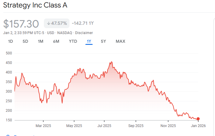Click the 500 y-axis label

click(x=9, y=53)
